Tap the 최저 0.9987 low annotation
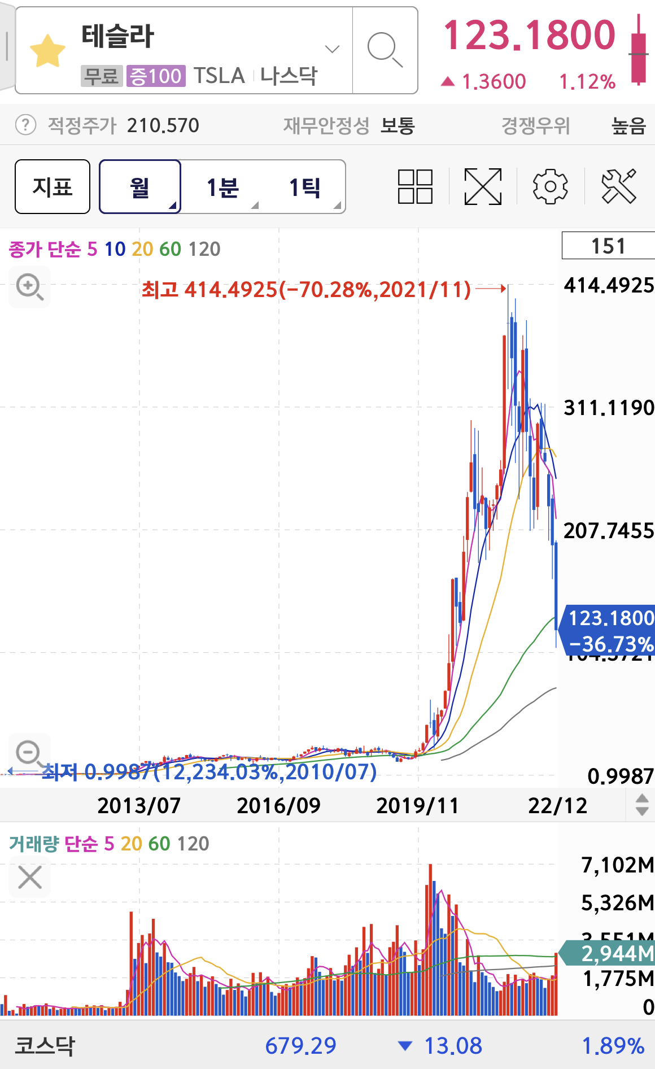The width and height of the screenshot is (655, 1069). (x=209, y=771)
